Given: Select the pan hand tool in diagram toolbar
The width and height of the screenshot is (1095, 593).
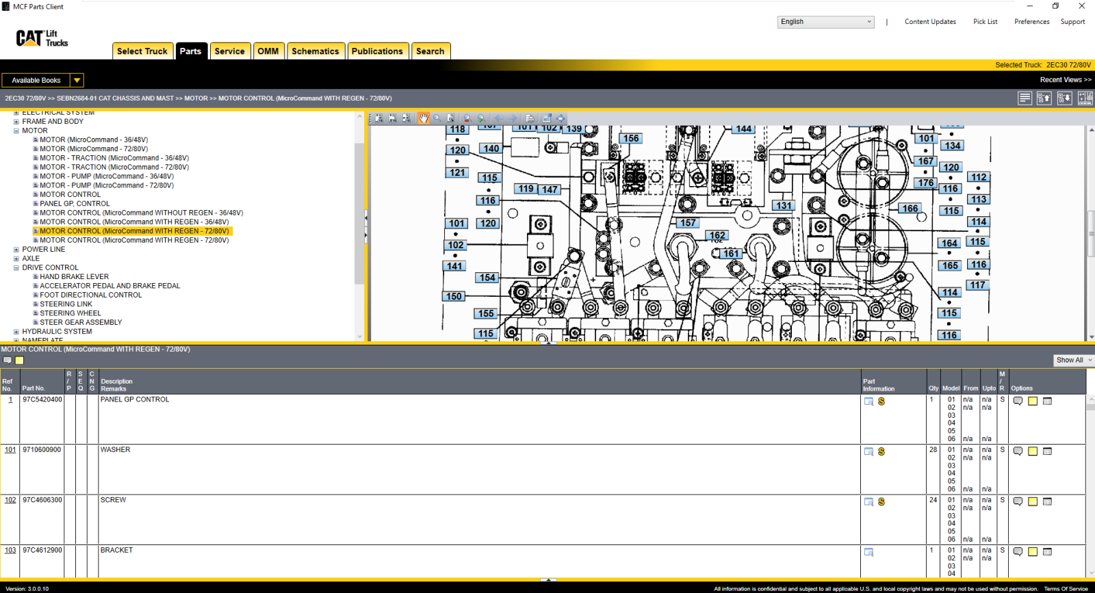Looking at the screenshot, I should click(x=424, y=118).
